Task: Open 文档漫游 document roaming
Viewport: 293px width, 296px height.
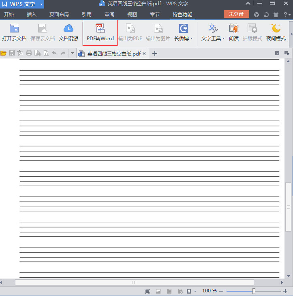Action: tap(68, 33)
